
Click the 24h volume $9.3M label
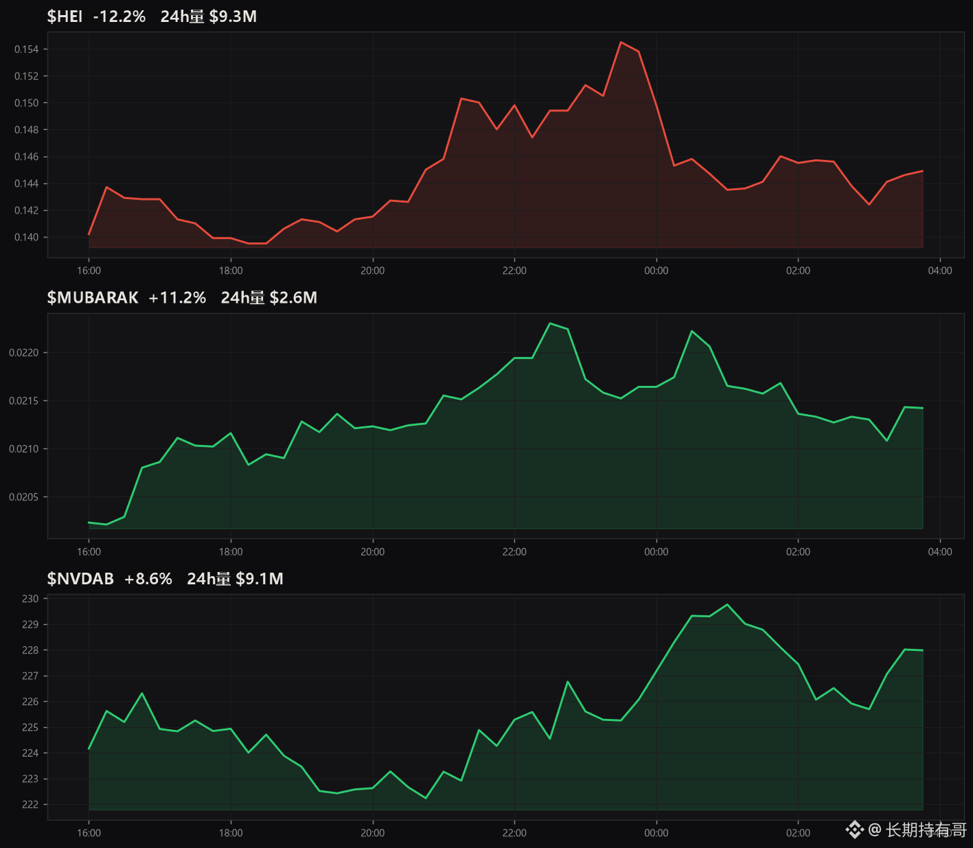209,16
